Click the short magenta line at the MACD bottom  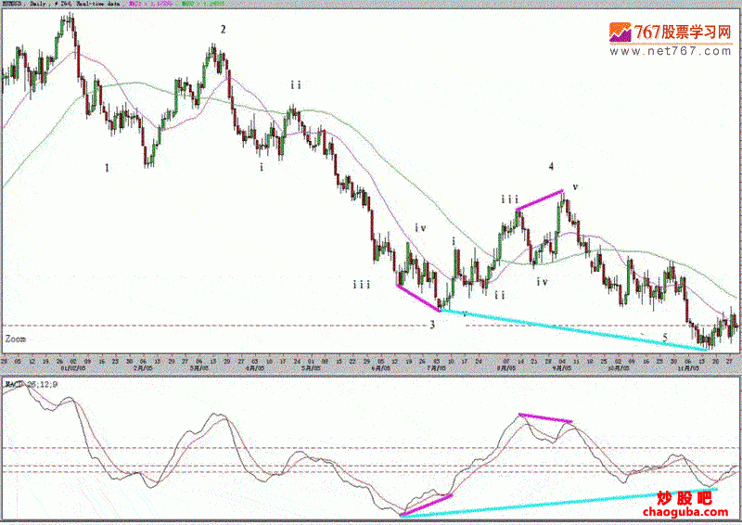(426, 506)
